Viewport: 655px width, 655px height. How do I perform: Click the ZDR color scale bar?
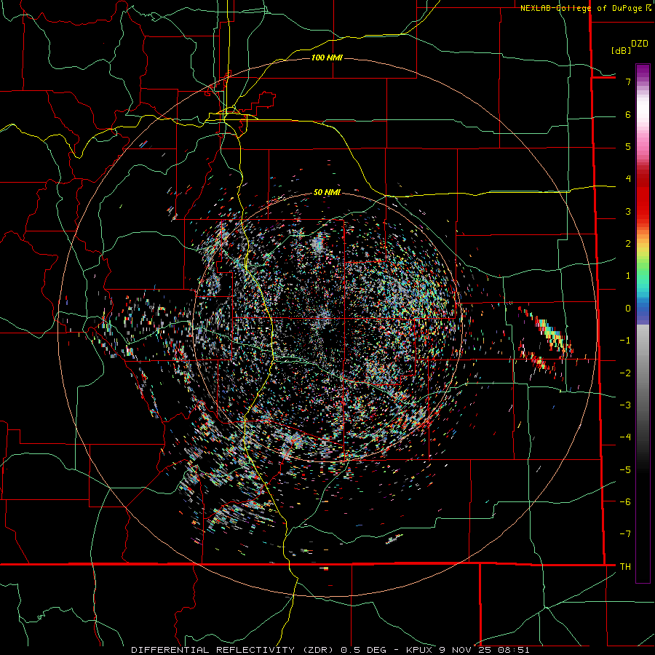[643, 323]
